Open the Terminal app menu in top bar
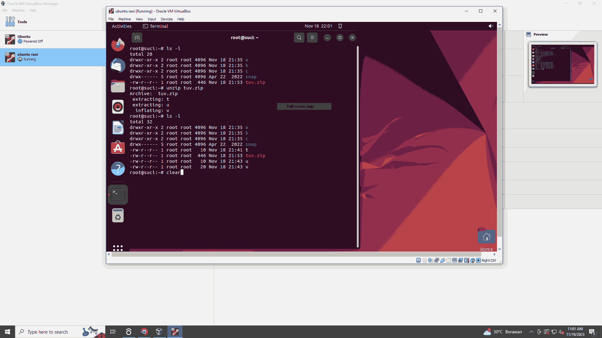The height and width of the screenshot is (338, 602). click(x=156, y=26)
